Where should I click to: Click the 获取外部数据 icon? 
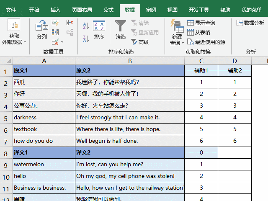coord(14,25)
